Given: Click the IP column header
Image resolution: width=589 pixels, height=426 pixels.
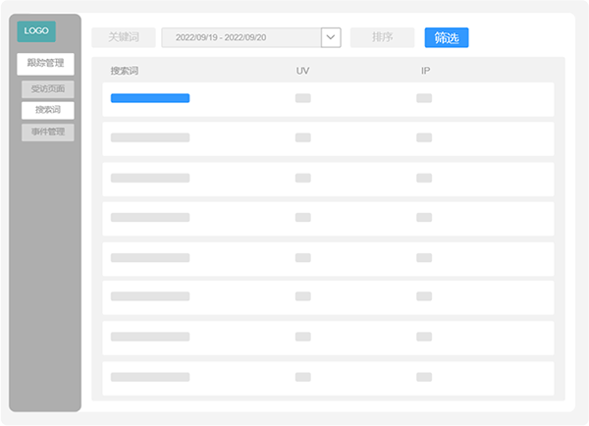Looking at the screenshot, I should tap(424, 72).
